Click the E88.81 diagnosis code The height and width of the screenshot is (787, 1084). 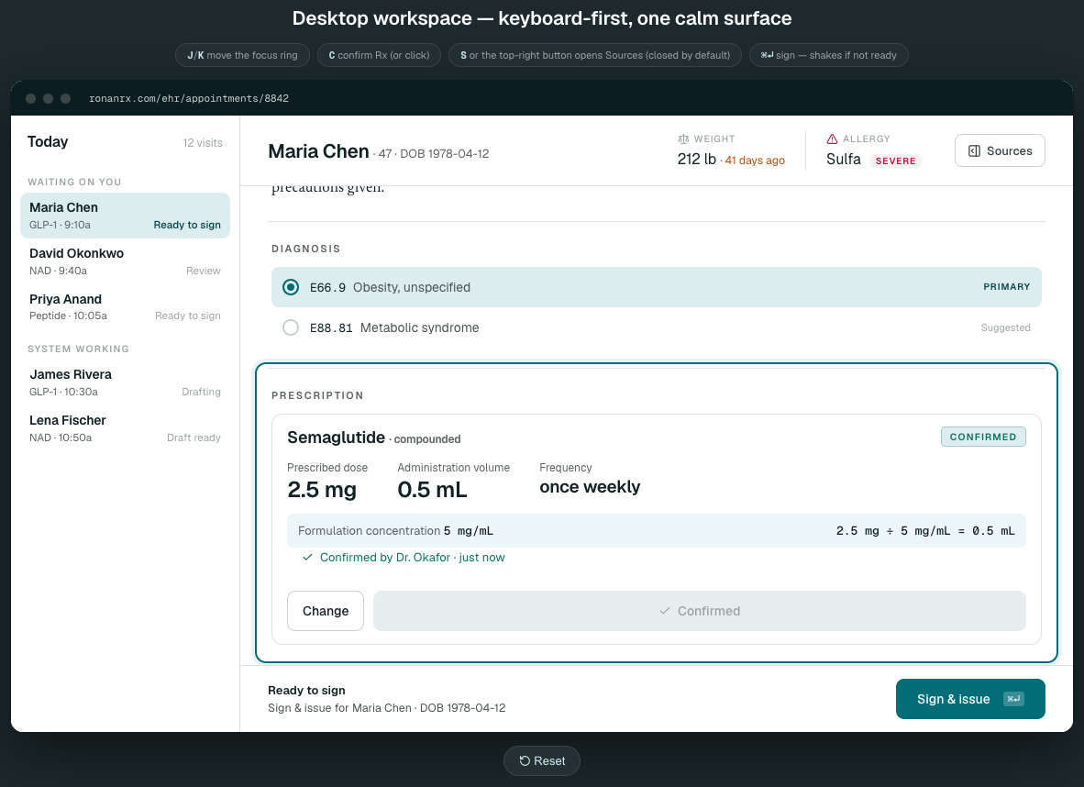[x=331, y=327]
